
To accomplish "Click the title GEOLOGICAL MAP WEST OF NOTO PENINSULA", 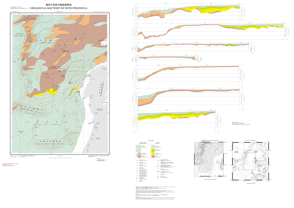I will point(58,8).
